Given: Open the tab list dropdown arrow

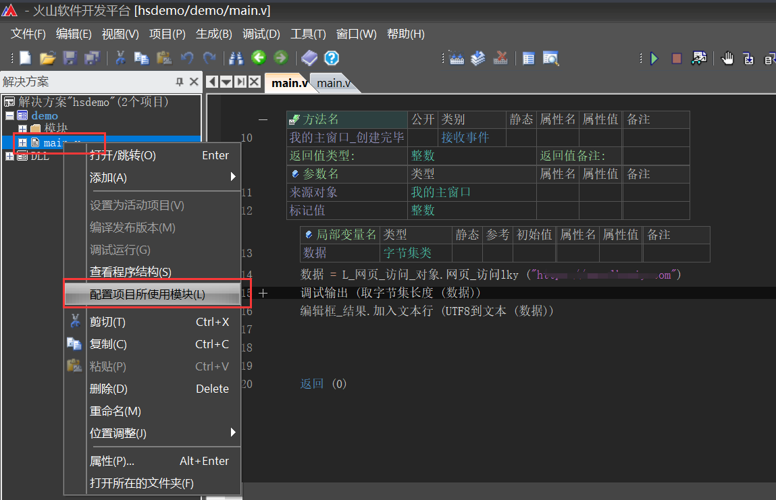Looking at the screenshot, I should pos(226,82).
